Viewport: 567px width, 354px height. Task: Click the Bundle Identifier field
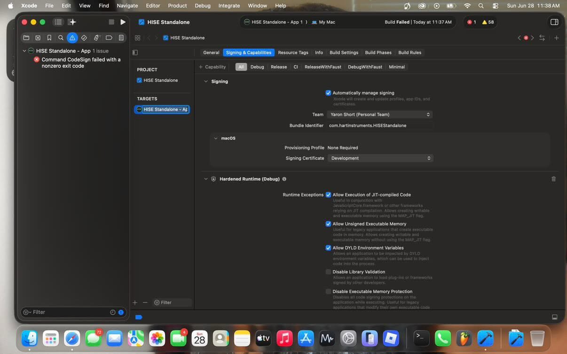(379, 126)
